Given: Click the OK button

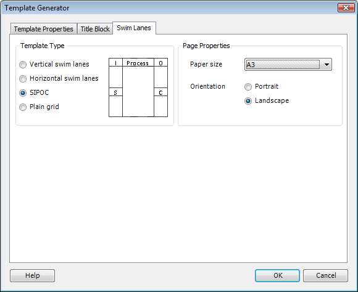Looking at the screenshot, I should click(277, 275).
